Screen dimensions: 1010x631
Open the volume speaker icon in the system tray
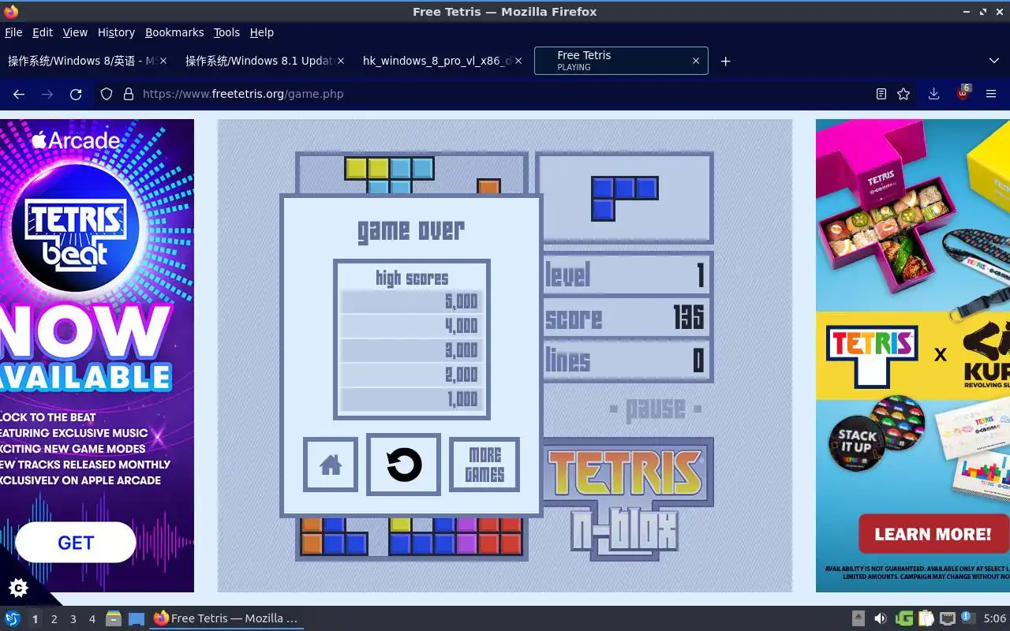[x=881, y=618]
